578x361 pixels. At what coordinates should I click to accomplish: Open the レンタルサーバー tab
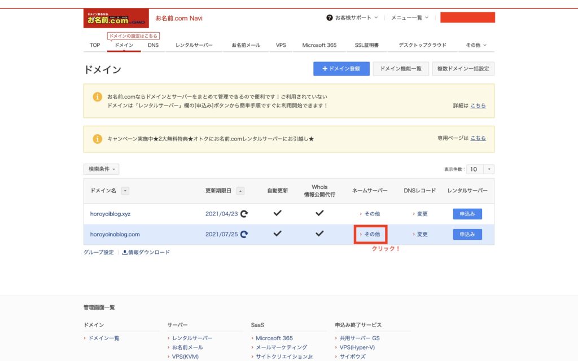194,45
